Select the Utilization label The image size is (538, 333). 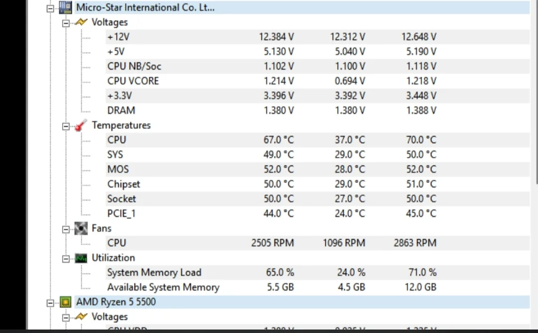click(x=113, y=258)
